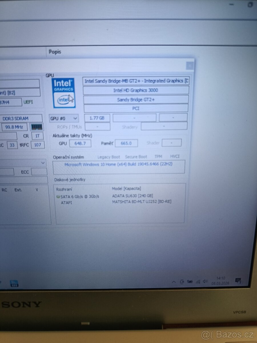Open the memory module dropdown on left panel

point(23,163)
